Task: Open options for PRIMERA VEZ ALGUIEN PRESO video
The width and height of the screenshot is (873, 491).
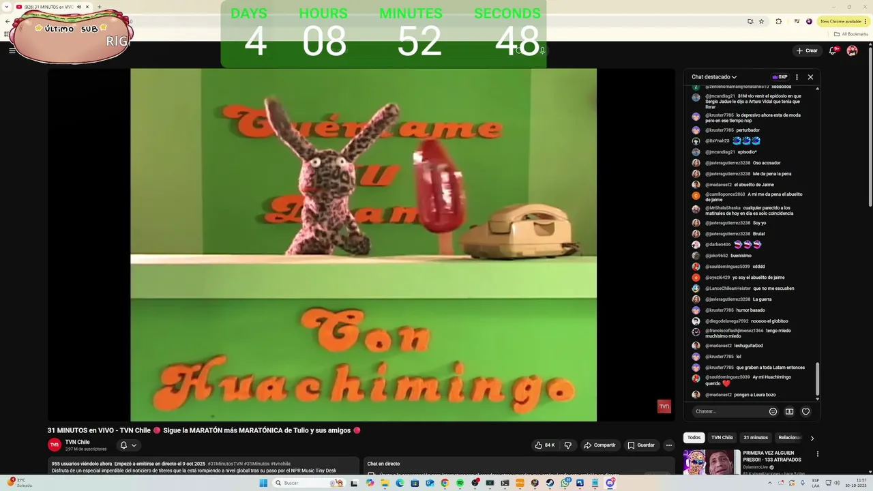Action: (817, 454)
